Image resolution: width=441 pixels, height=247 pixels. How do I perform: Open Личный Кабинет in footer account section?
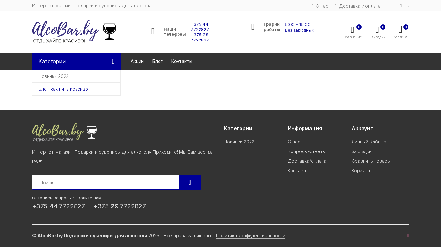pos(370,142)
